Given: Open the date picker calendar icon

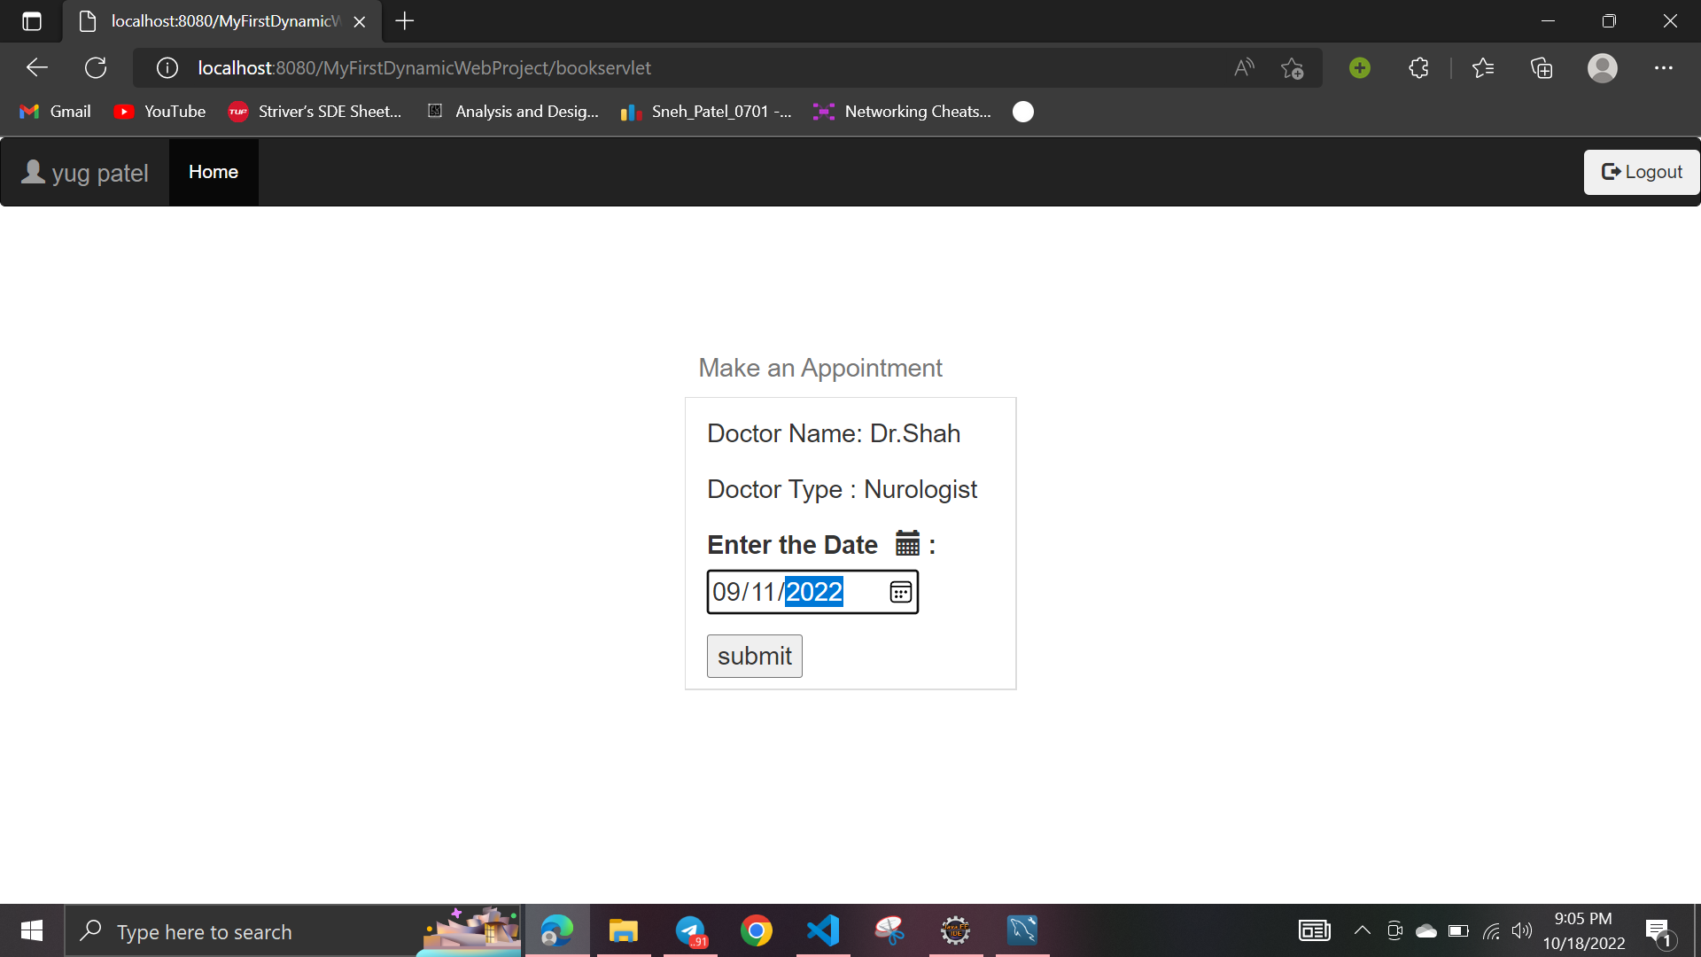Looking at the screenshot, I should [x=900, y=592].
